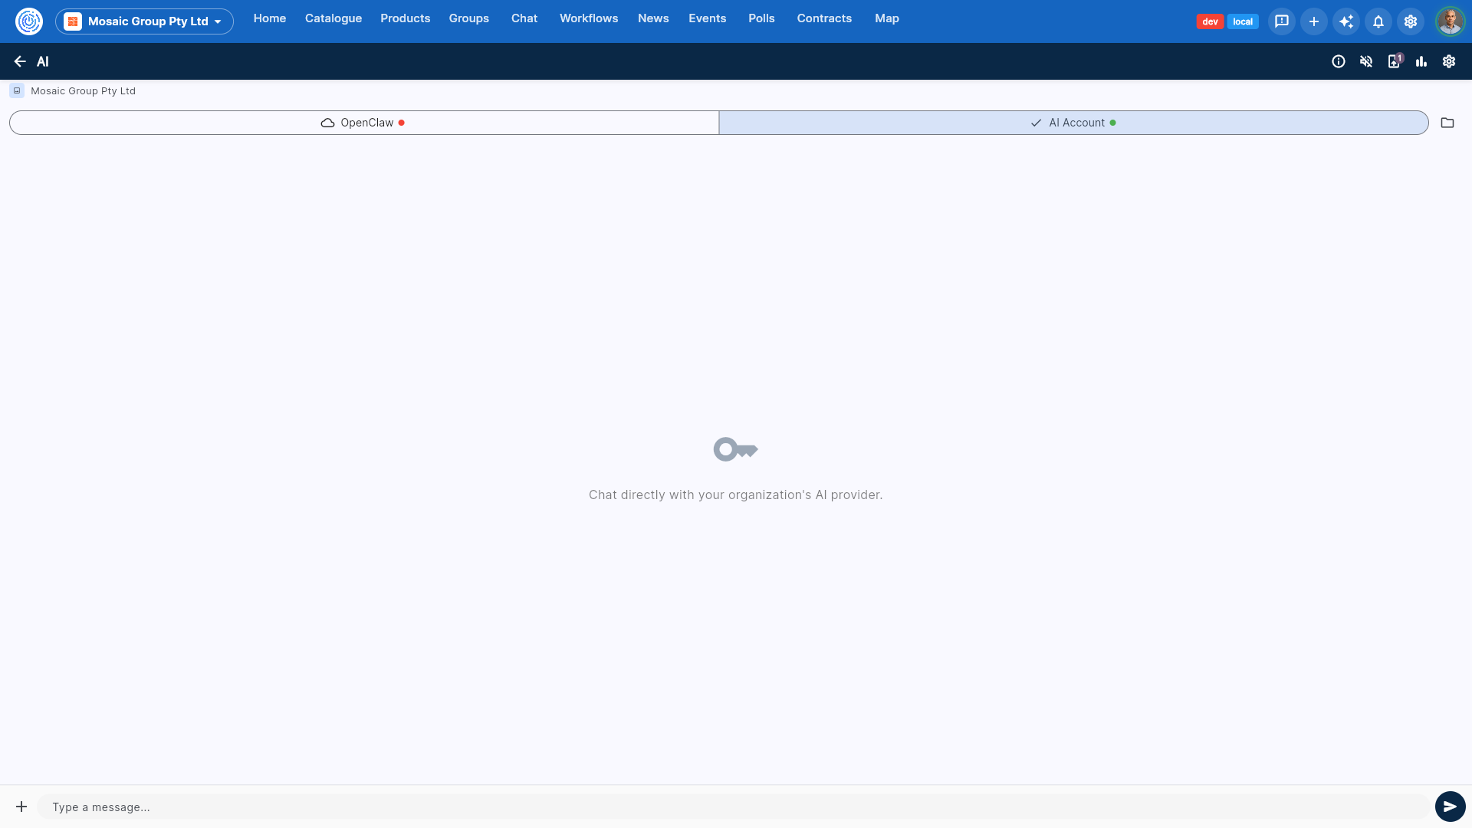Send message with the arrow button

pos(1450,807)
